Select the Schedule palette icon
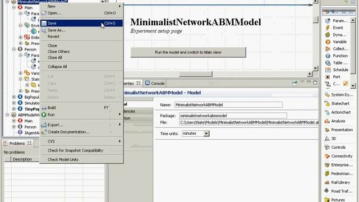This screenshot has height=202, width=359. [328, 70]
